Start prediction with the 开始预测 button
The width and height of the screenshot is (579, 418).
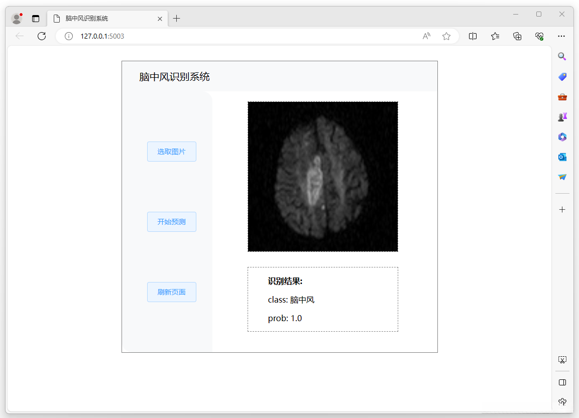pyautogui.click(x=171, y=221)
